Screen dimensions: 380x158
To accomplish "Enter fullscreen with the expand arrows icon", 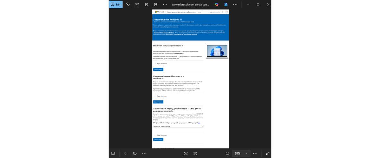I will click(268, 153).
